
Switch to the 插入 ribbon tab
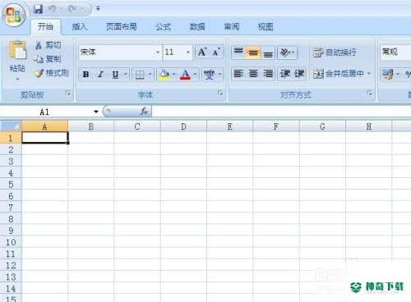click(80, 26)
